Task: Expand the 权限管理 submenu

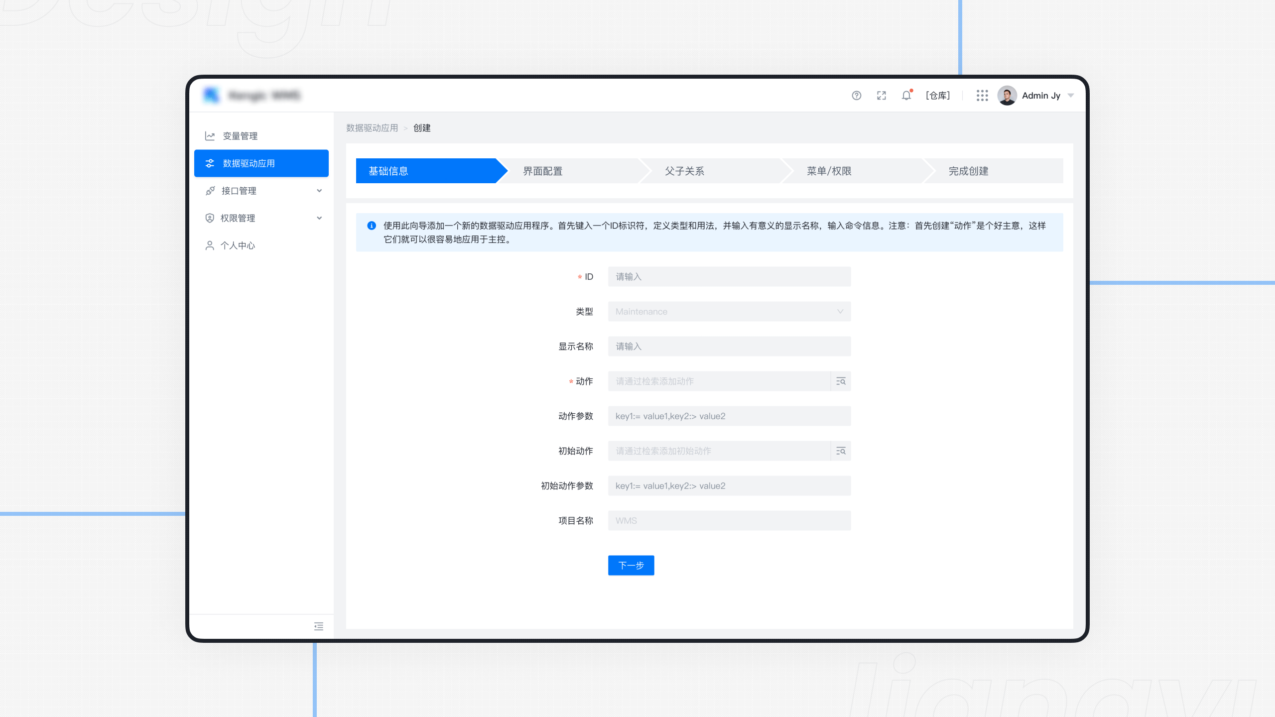Action: click(x=319, y=218)
